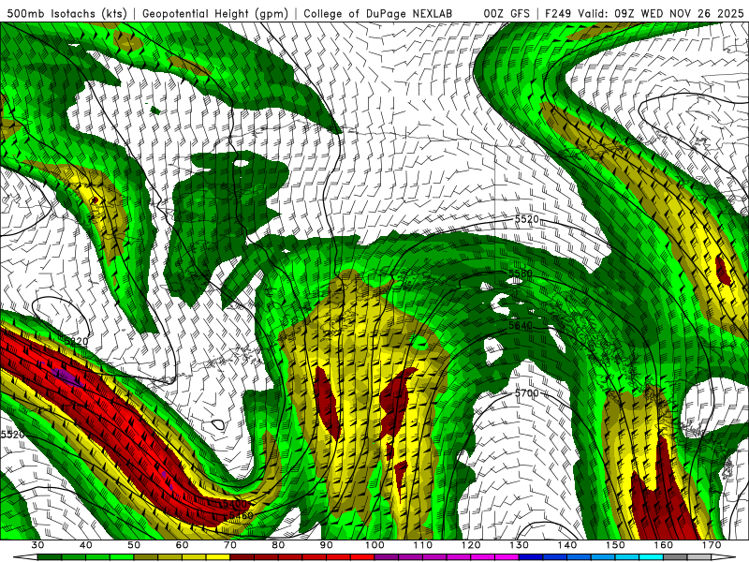Screen dimensions: 749x562
Task: Click the 5640 height contour label
Action: pos(521,325)
